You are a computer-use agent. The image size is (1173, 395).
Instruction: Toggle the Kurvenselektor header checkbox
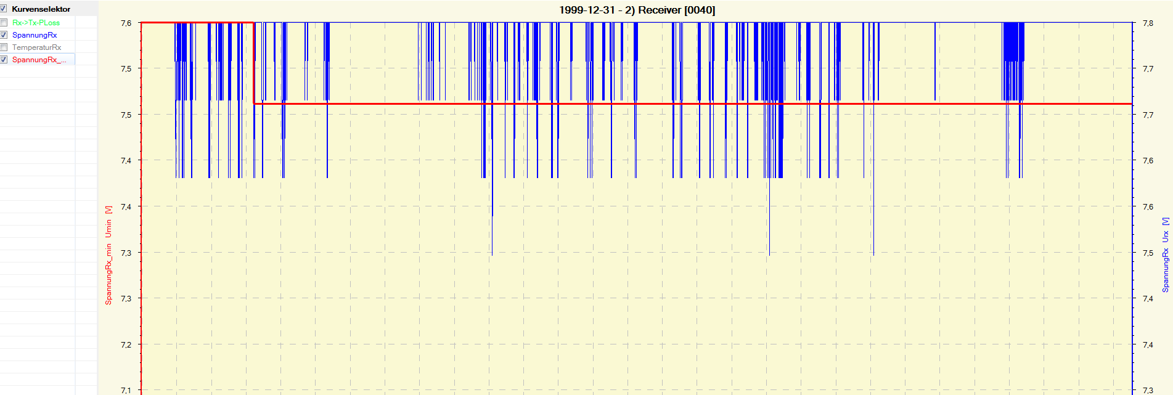[4, 9]
